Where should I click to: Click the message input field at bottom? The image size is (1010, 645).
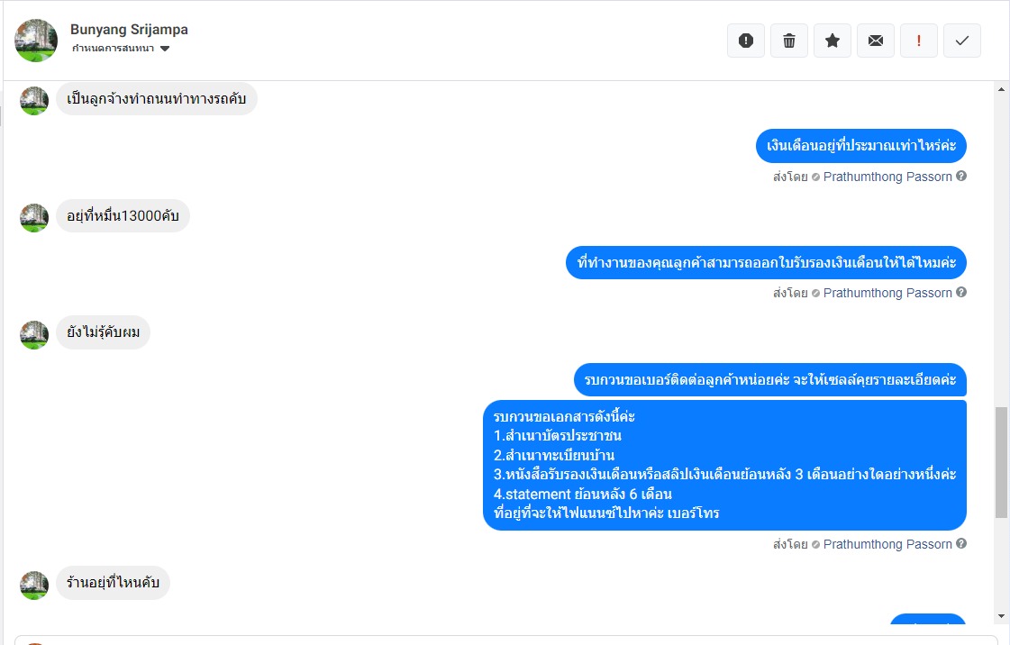pos(505,640)
